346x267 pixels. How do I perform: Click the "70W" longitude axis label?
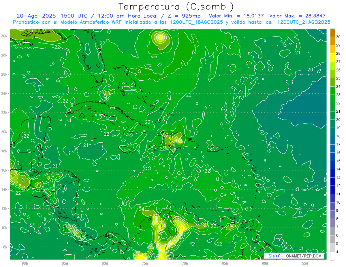coord(185,263)
